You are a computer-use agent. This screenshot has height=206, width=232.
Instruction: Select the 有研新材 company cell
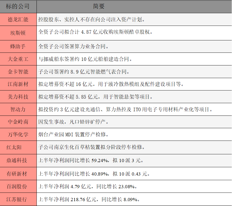pos(18,174)
